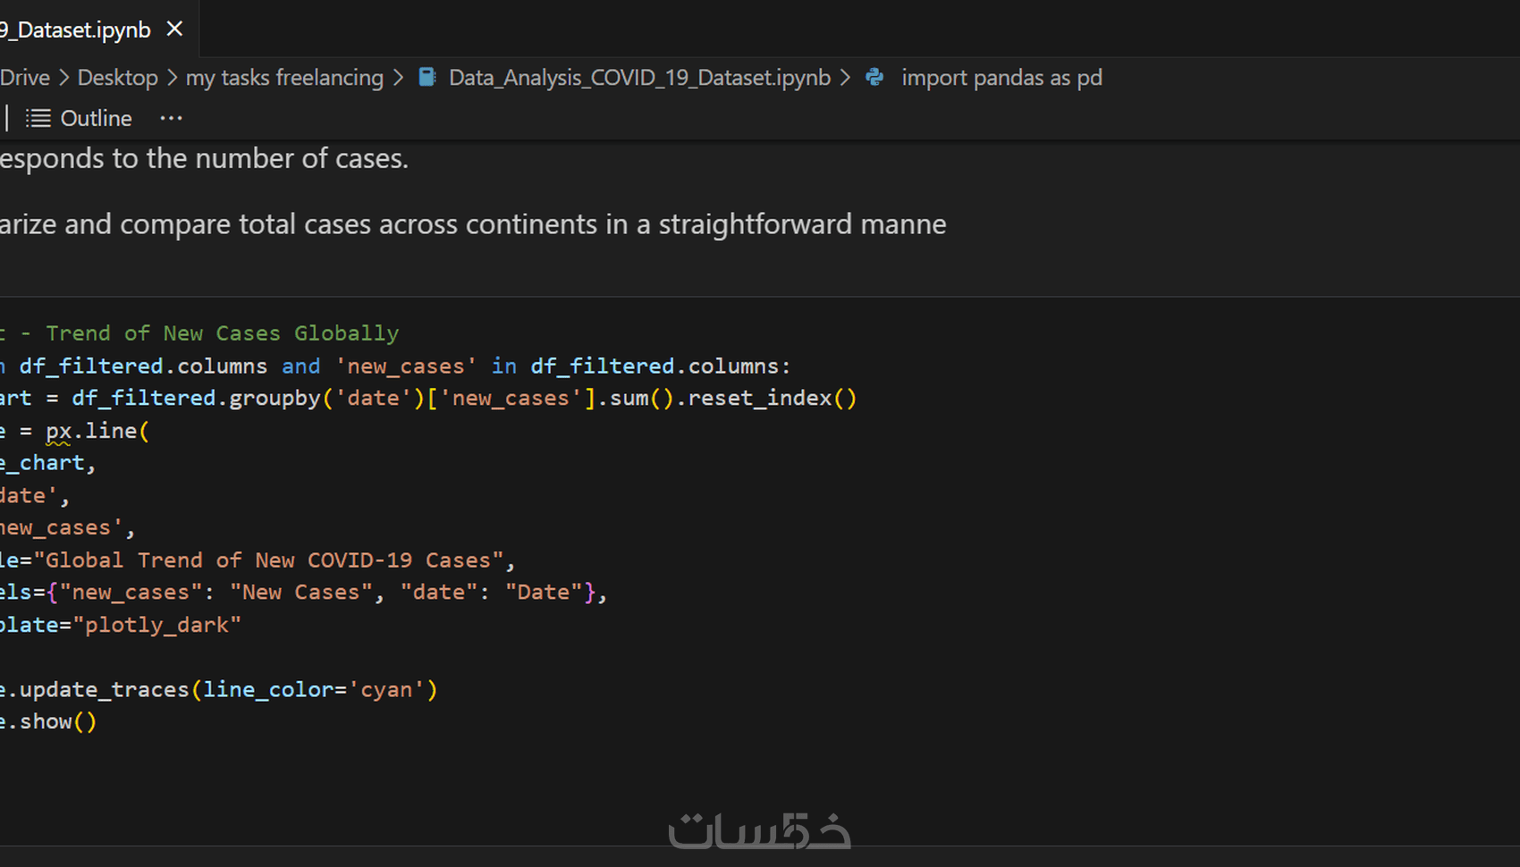Click the markdown text about comparing continents

472,224
